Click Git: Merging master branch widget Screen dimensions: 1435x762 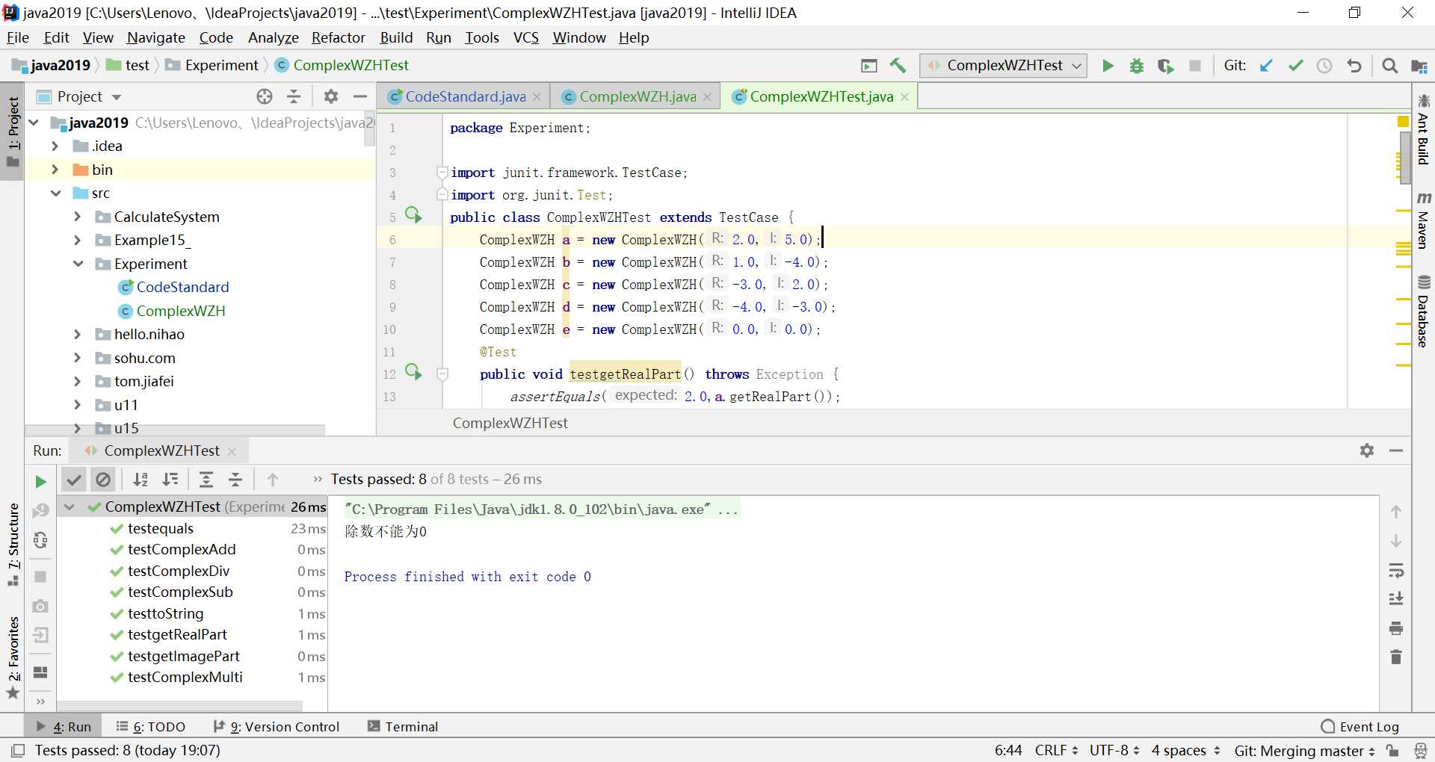pyautogui.click(x=1305, y=750)
